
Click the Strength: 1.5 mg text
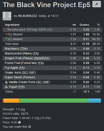tap(14, 110)
